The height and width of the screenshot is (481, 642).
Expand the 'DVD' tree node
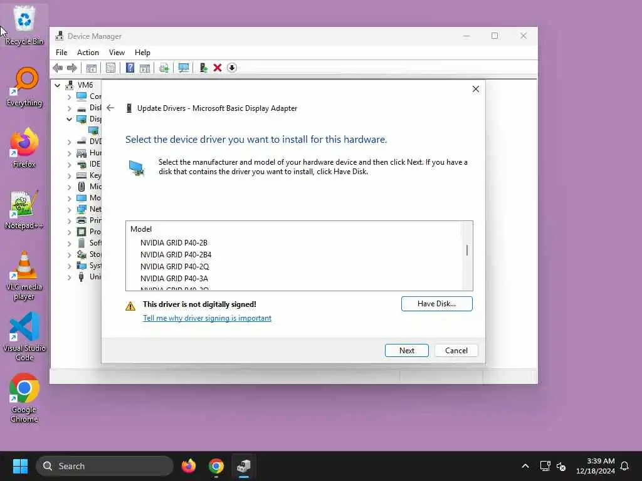[69, 142]
